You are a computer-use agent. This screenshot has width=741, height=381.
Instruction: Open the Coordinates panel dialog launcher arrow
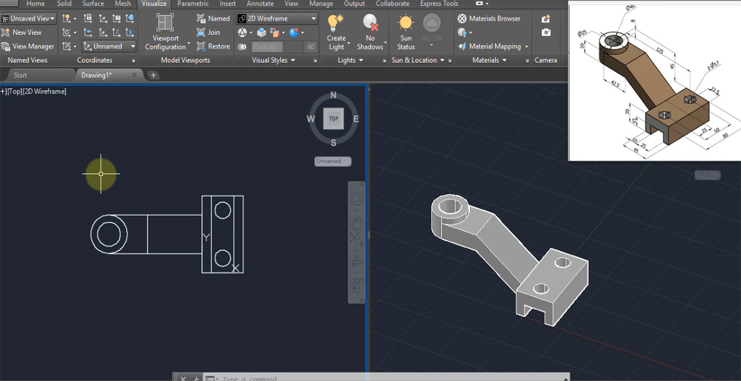coord(133,61)
